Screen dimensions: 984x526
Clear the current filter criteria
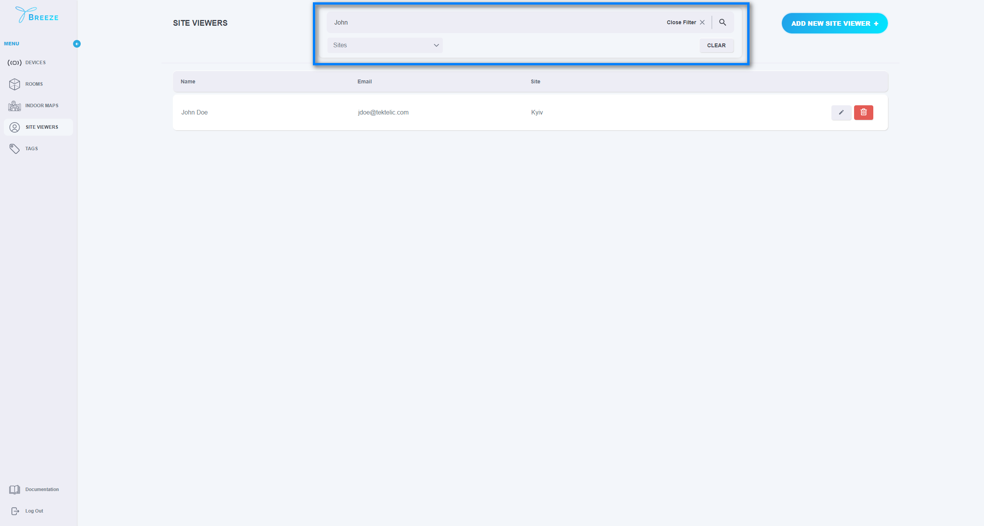[x=716, y=45]
